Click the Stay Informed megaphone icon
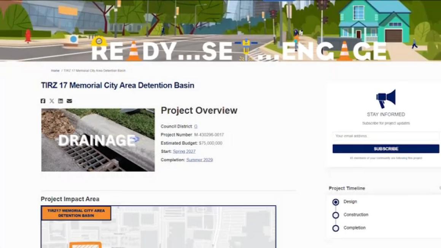The image size is (441, 248). click(386, 99)
